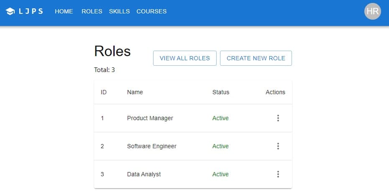Click the CREATE NEW ROLE button
The width and height of the screenshot is (389, 193).
pos(256,58)
